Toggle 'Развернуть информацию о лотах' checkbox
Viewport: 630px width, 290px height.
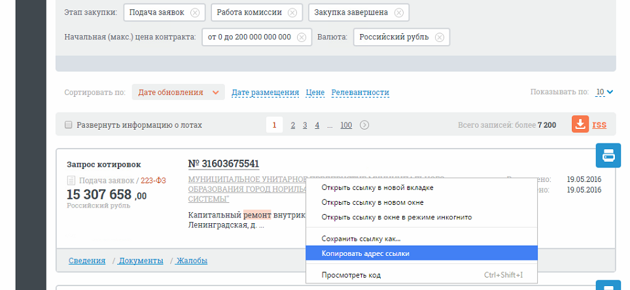click(68, 125)
